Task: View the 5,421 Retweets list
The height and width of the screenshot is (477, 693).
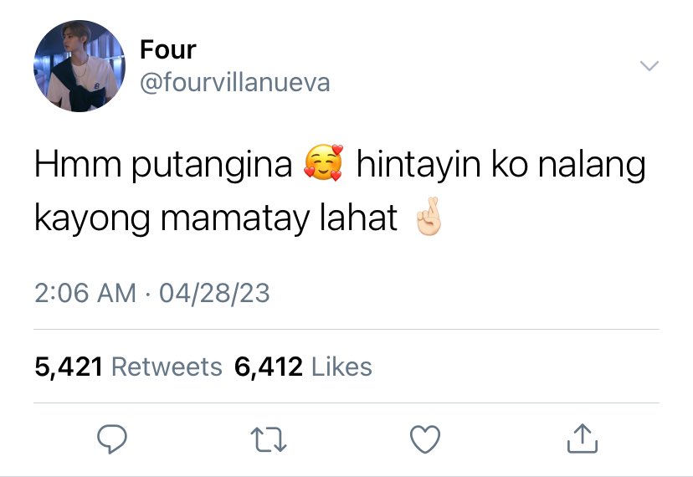Action: (x=128, y=367)
